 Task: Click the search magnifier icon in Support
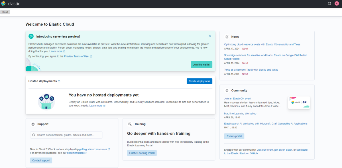click(34, 135)
